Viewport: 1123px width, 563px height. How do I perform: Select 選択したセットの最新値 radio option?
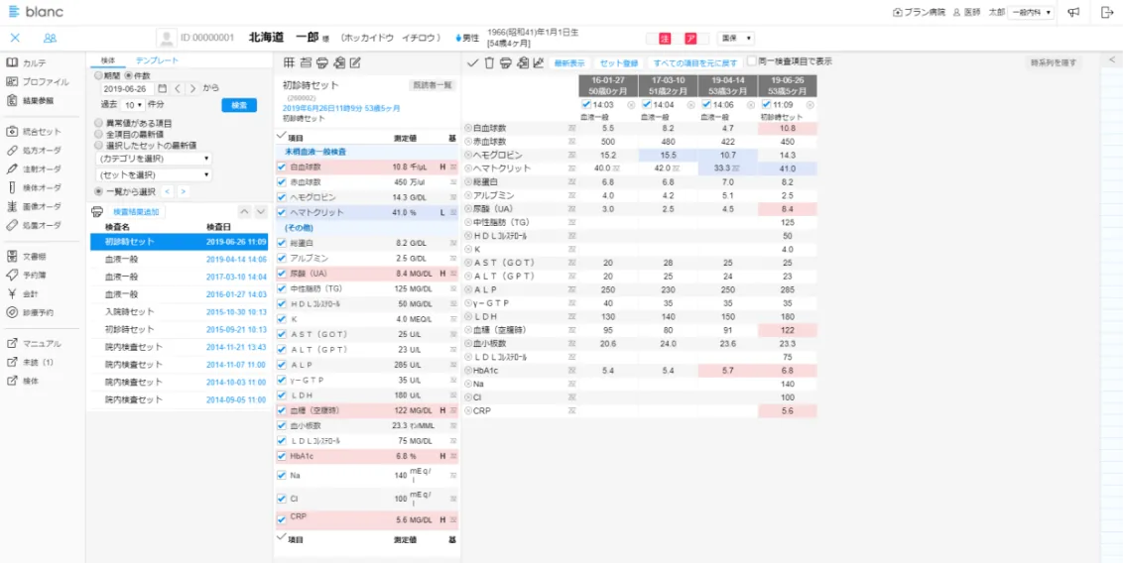[98, 144]
